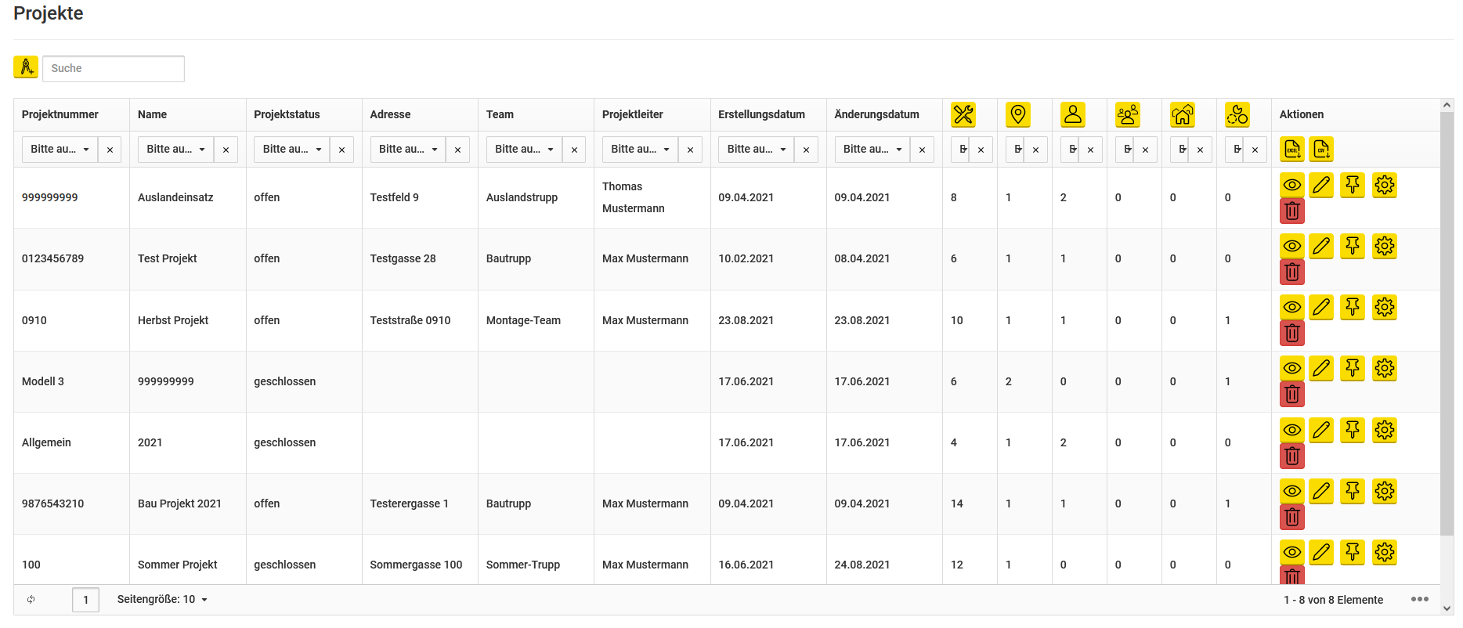This screenshot has height=628, width=1463.
Task: Click the people group column header icon
Action: point(1128,114)
